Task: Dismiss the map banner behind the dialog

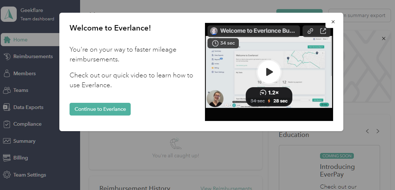Action: point(384,39)
